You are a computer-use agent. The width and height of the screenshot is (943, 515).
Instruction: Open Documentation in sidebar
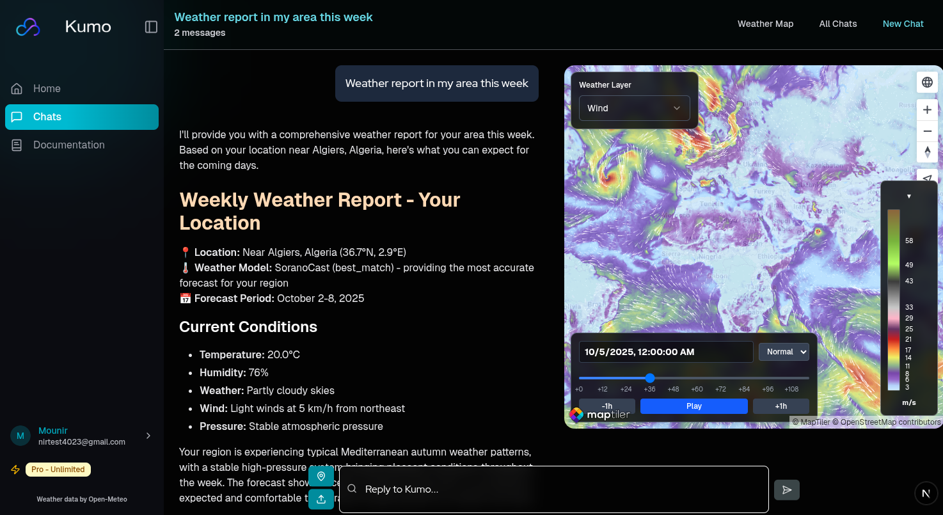coord(68,145)
